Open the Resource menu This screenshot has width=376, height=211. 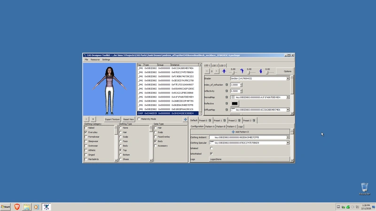(x=95, y=60)
